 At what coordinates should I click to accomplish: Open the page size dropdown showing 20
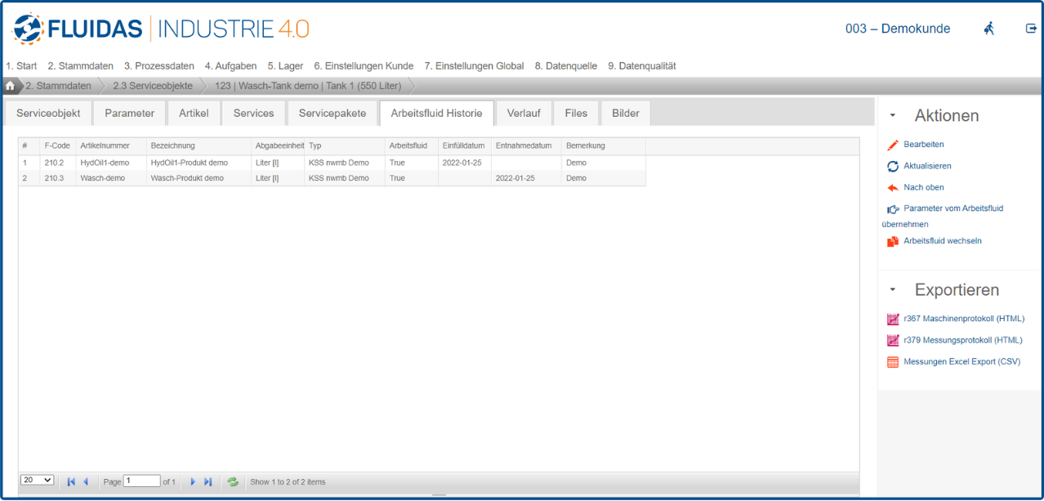38,481
